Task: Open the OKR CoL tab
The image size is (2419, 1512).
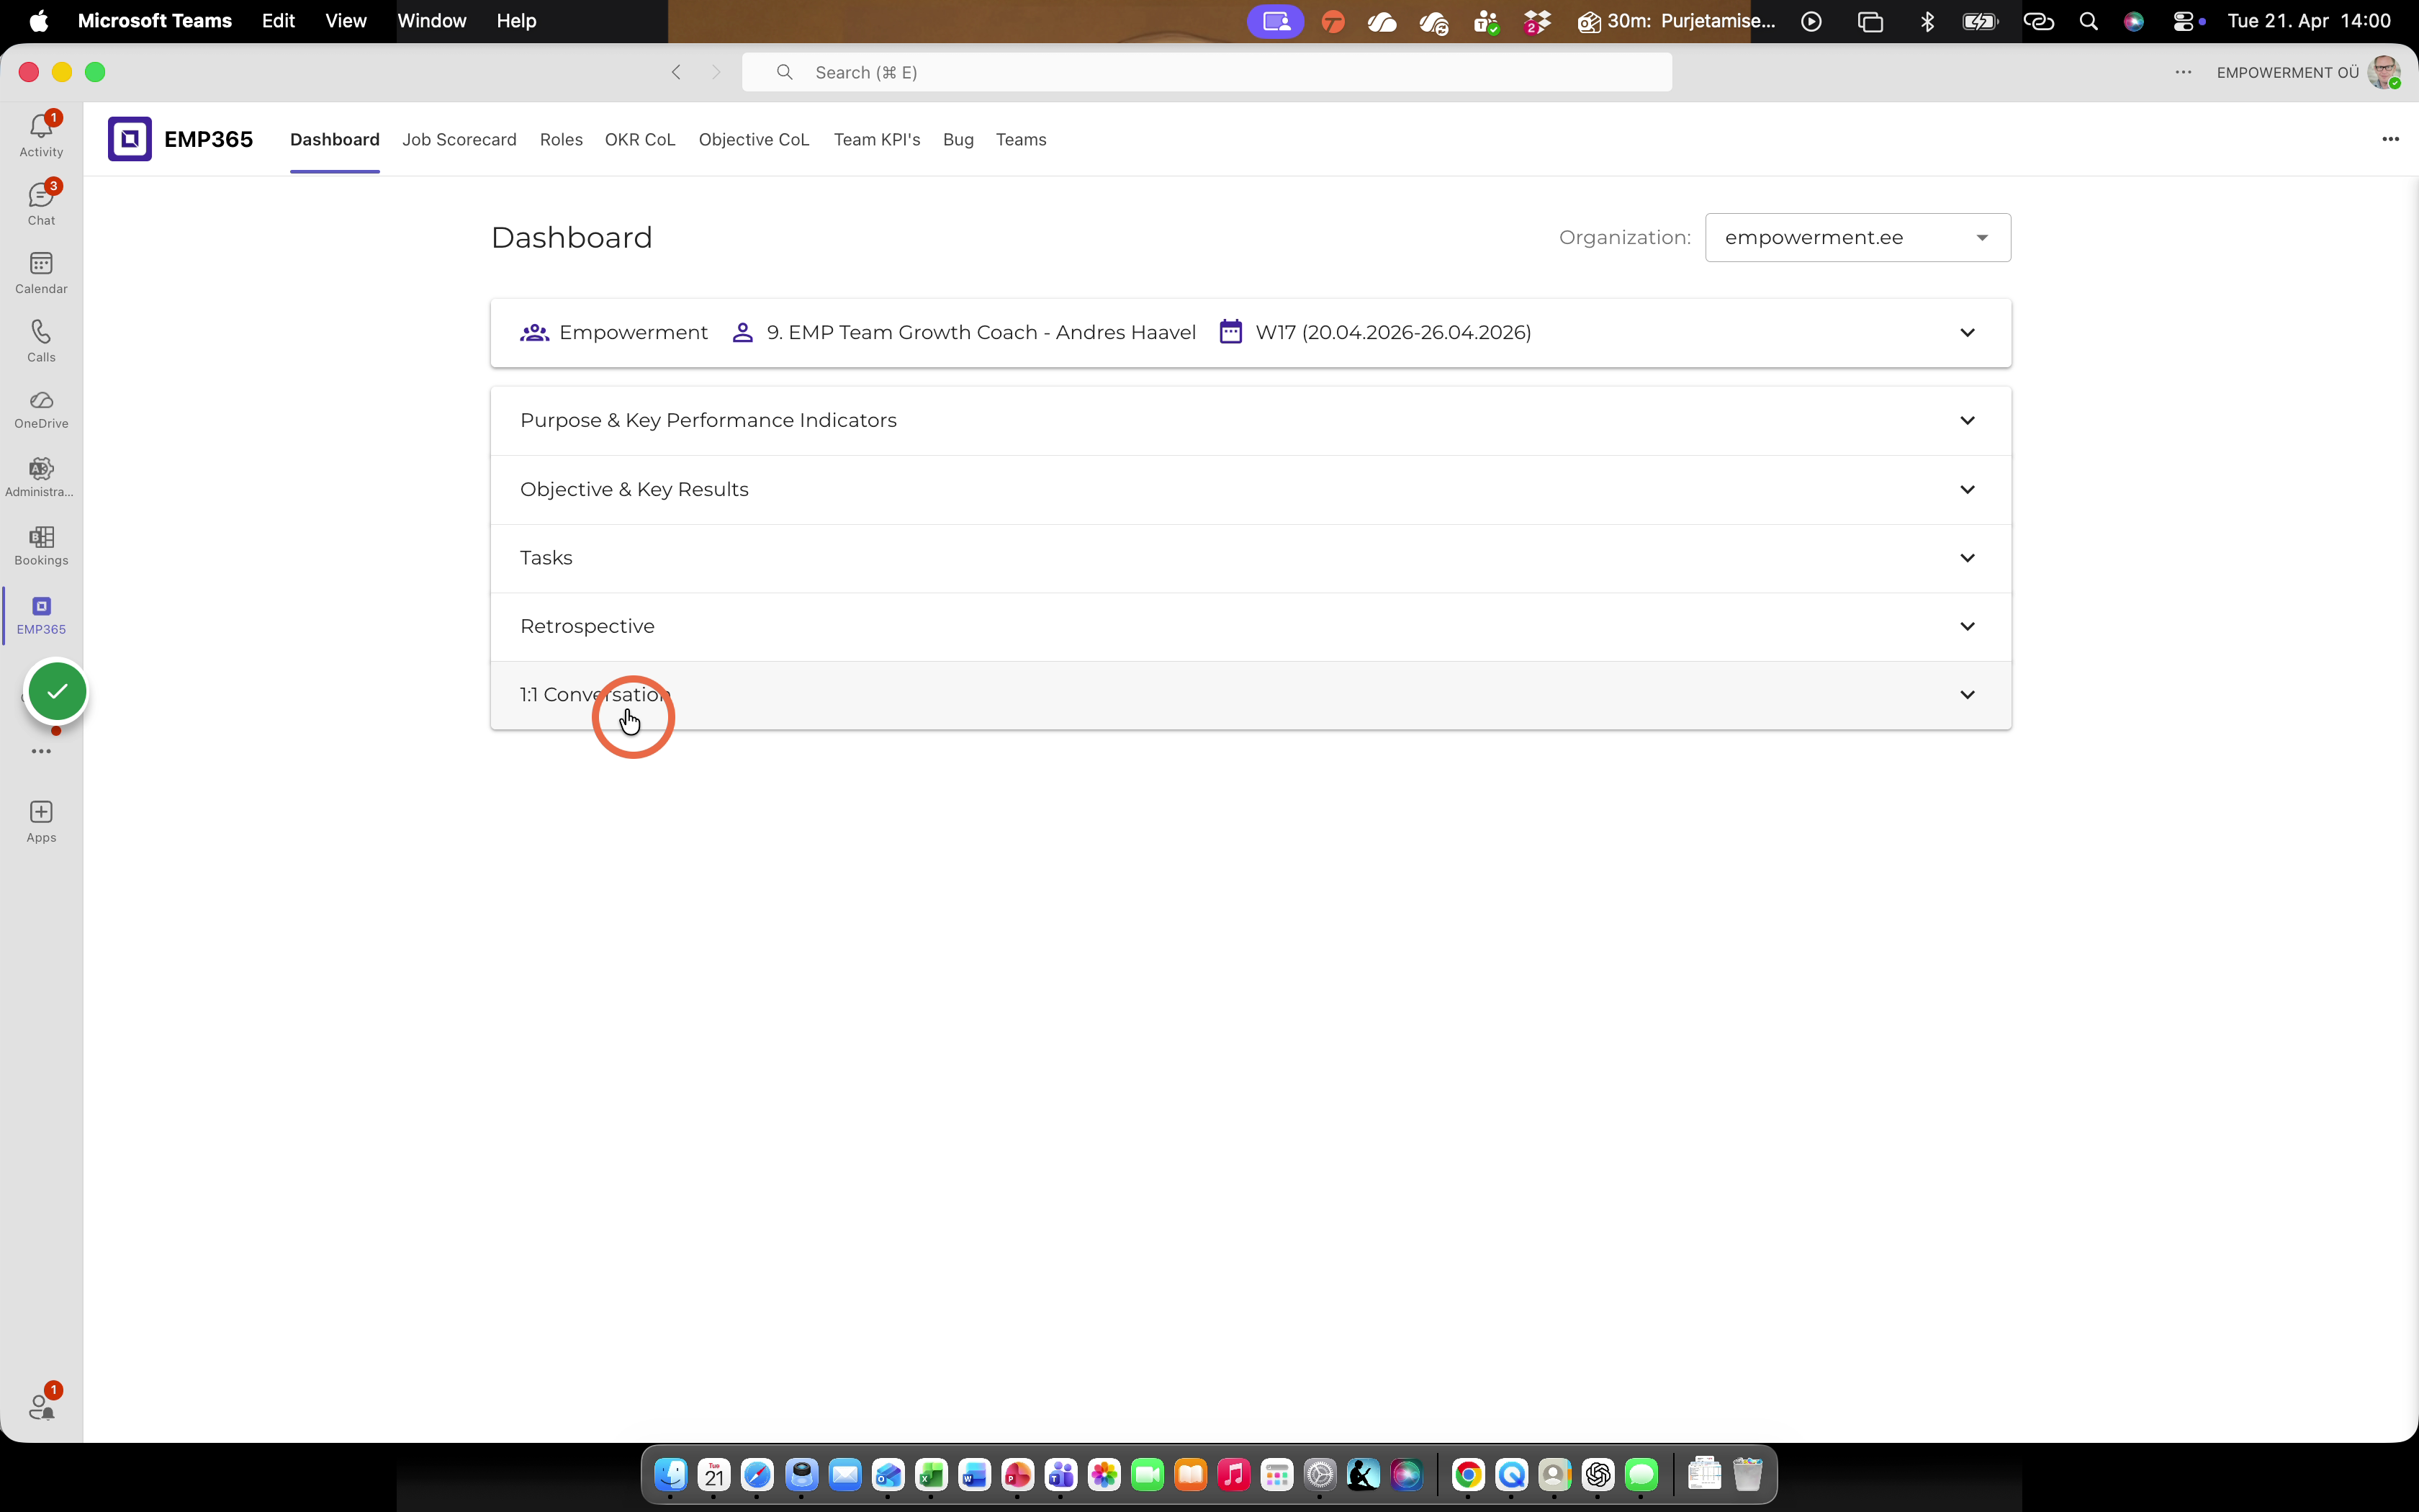Action: [640, 139]
